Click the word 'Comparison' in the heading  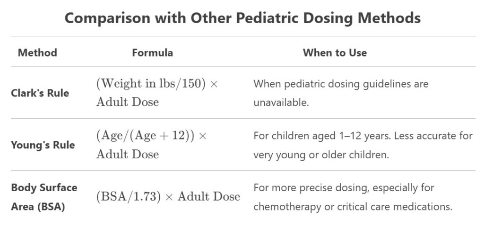107,18
